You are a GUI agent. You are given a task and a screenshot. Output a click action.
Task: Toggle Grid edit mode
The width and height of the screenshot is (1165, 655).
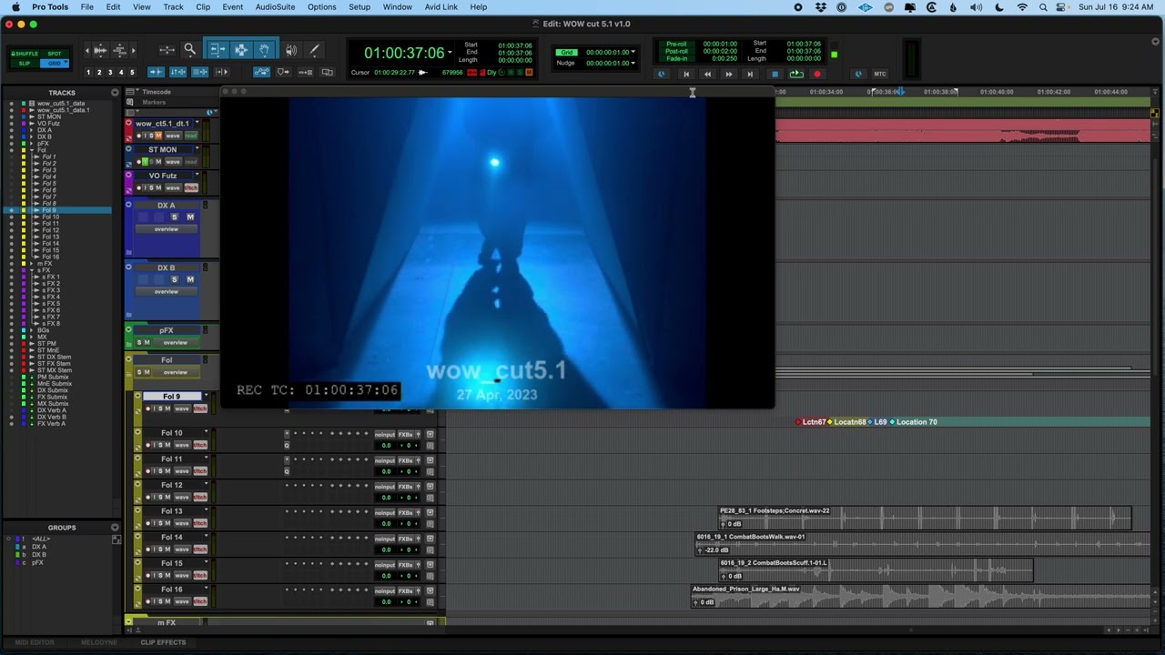point(55,63)
